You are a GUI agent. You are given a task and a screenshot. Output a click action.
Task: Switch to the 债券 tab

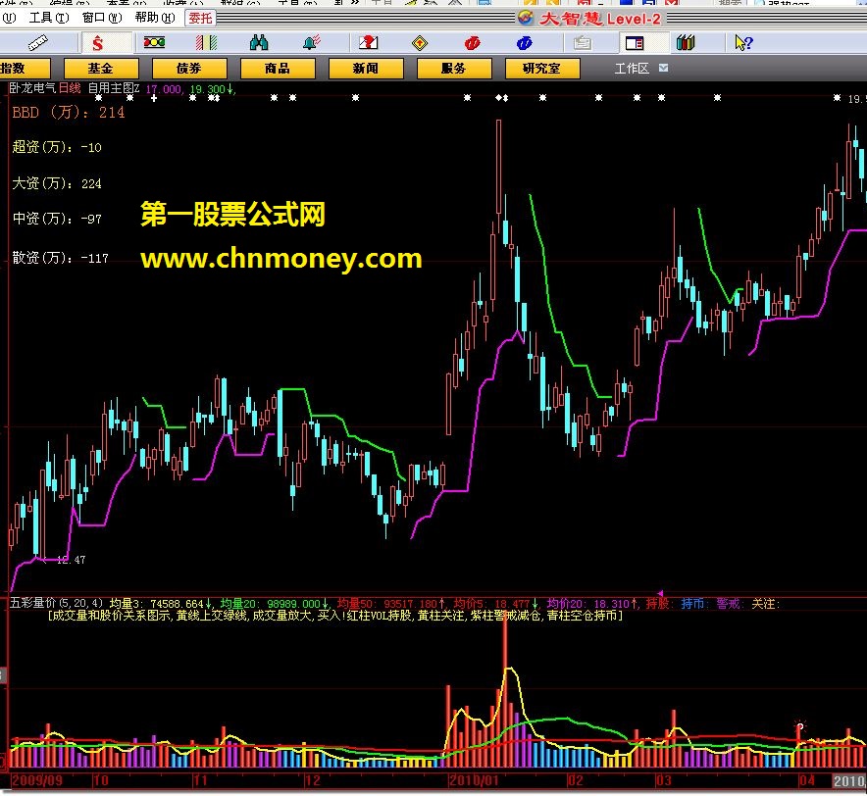(189, 69)
